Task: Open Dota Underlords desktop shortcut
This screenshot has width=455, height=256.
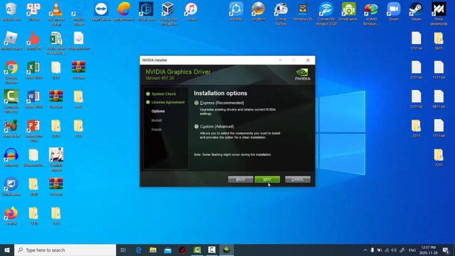Action: pyautogui.click(x=438, y=14)
